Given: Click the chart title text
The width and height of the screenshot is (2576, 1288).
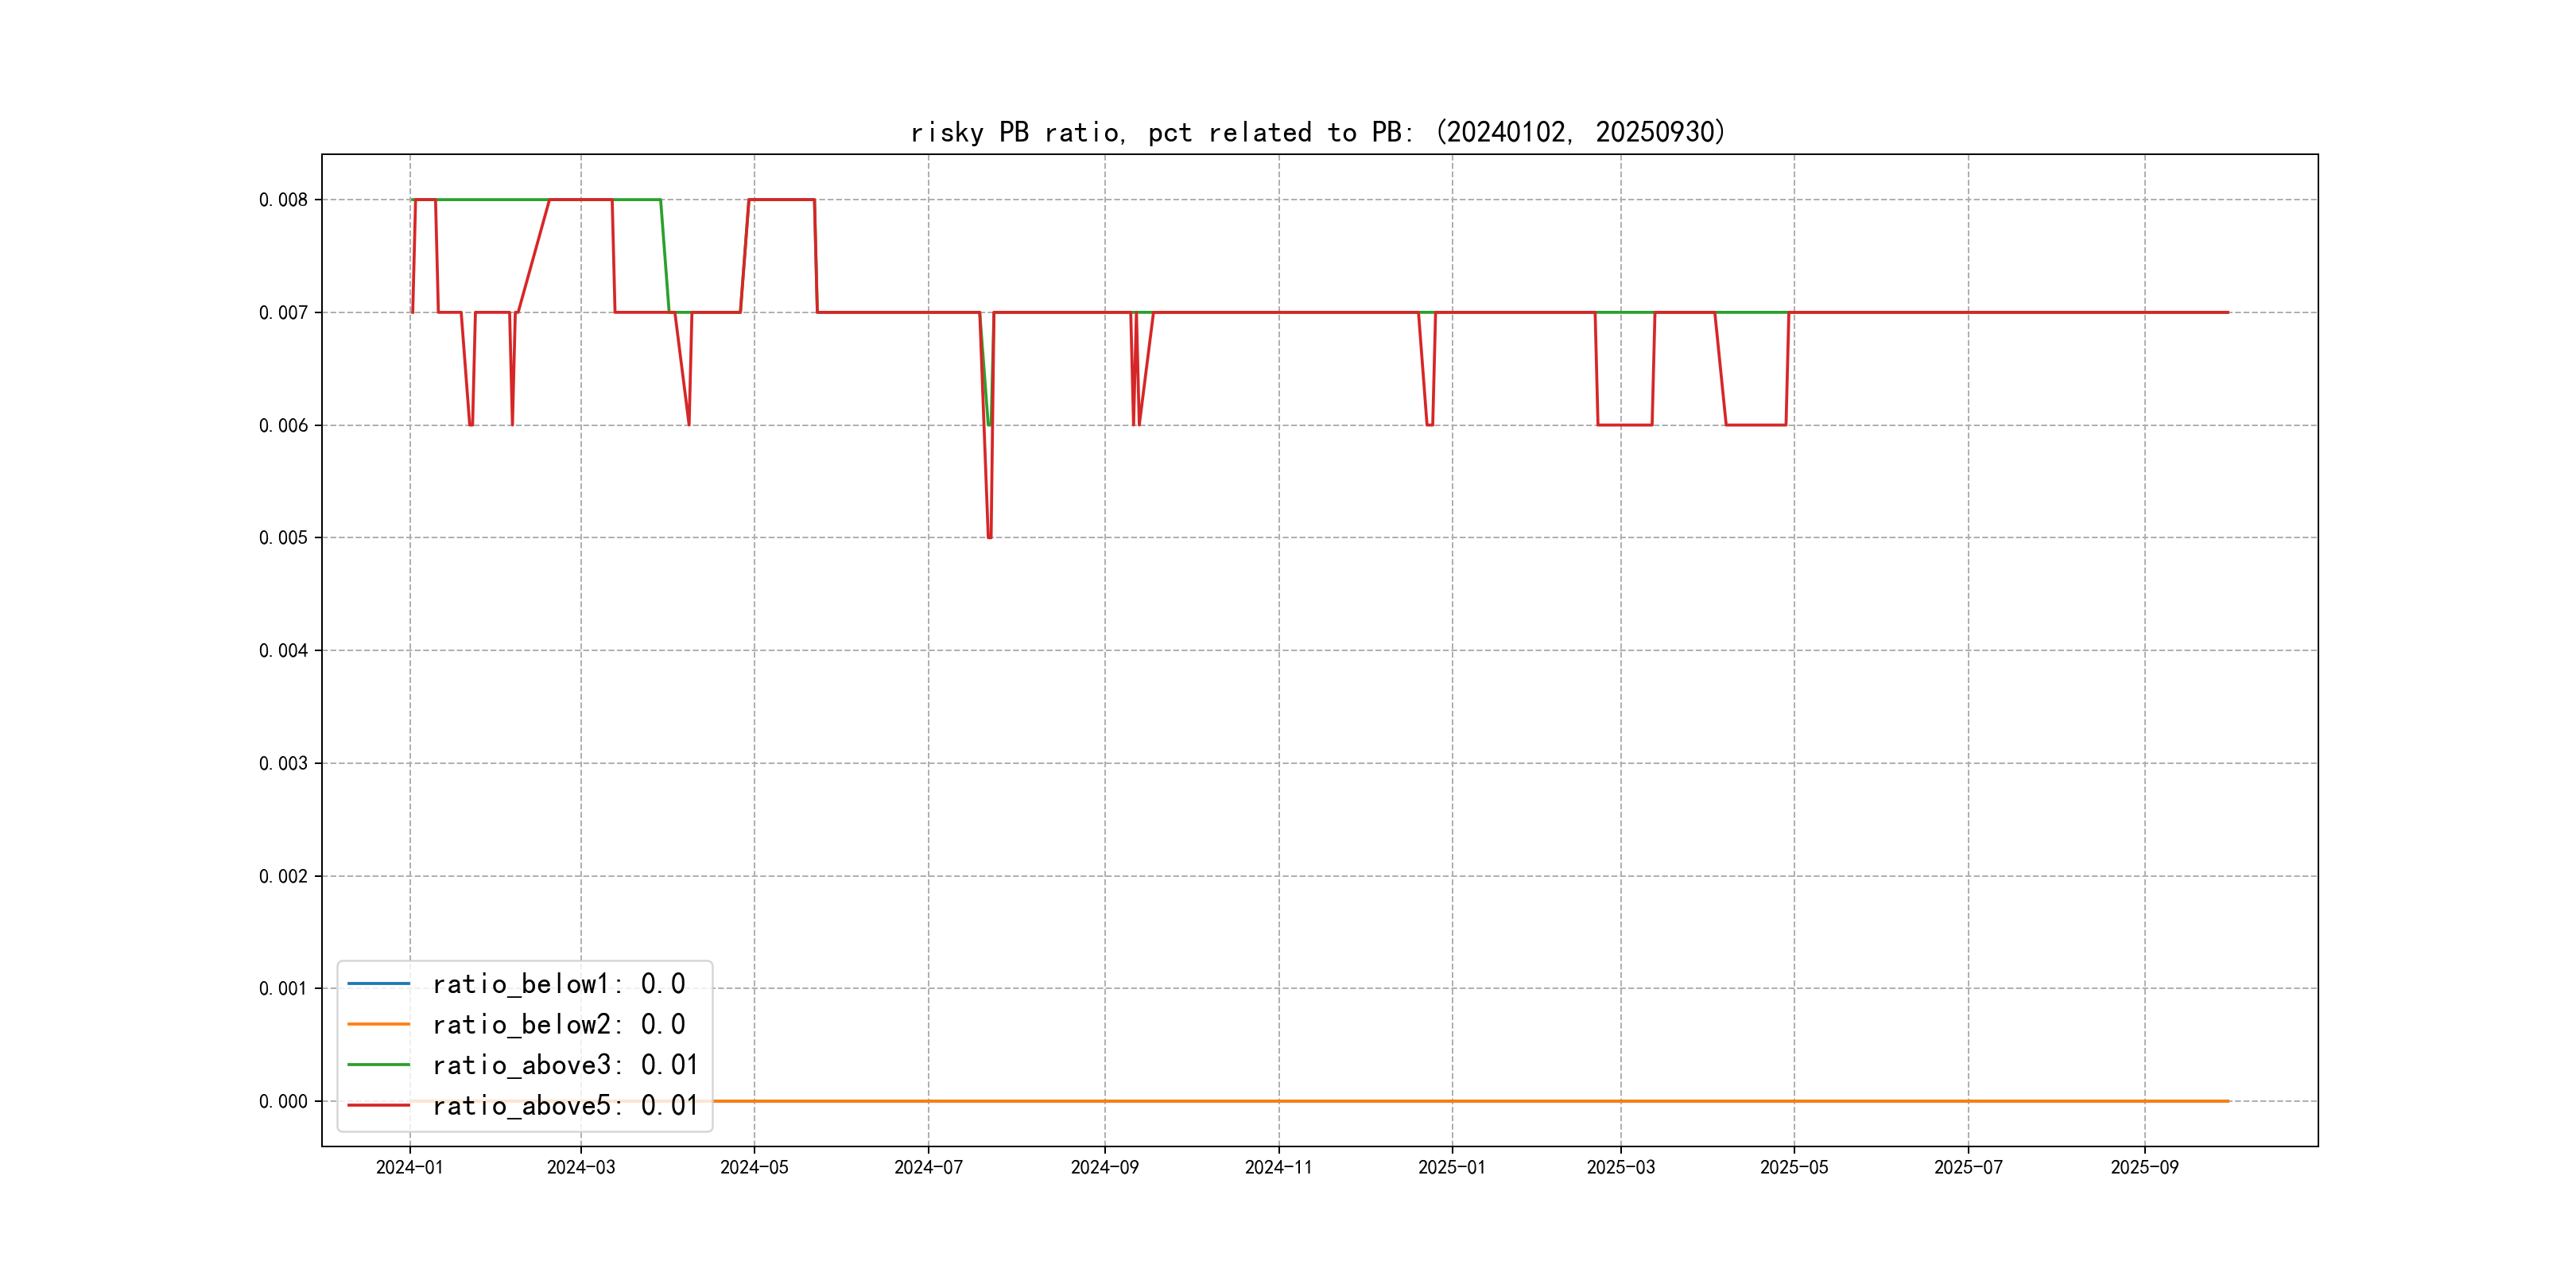Looking at the screenshot, I should pyautogui.click(x=1318, y=132).
